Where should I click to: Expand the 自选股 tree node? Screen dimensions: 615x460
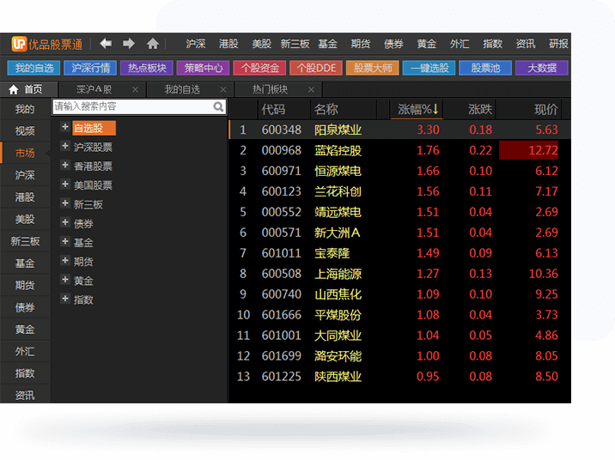tap(65, 127)
